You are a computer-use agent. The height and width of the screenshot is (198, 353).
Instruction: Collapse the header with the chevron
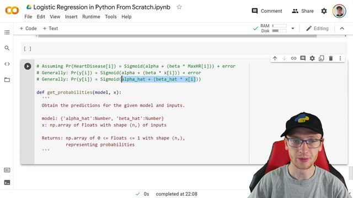342,29
